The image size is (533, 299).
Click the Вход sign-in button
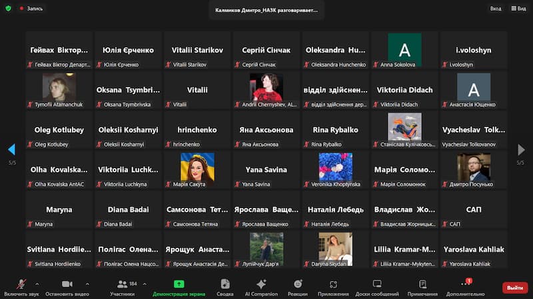point(496,9)
